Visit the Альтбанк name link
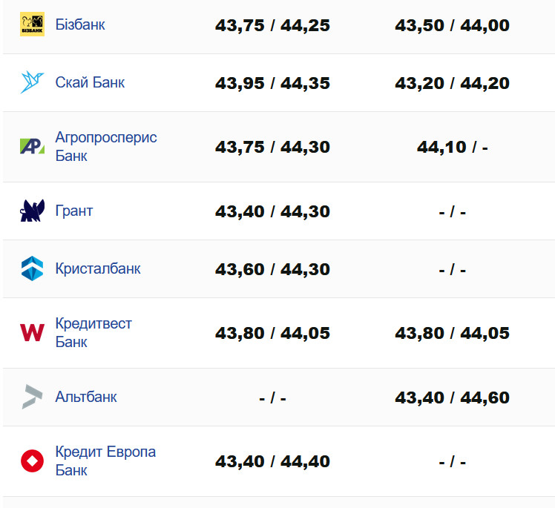 click(x=86, y=397)
